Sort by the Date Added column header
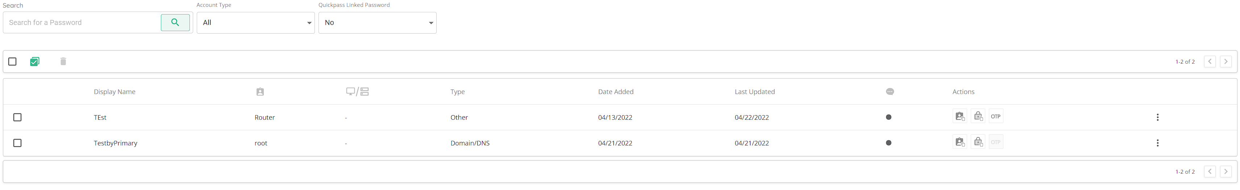The image size is (1240, 190). click(616, 92)
